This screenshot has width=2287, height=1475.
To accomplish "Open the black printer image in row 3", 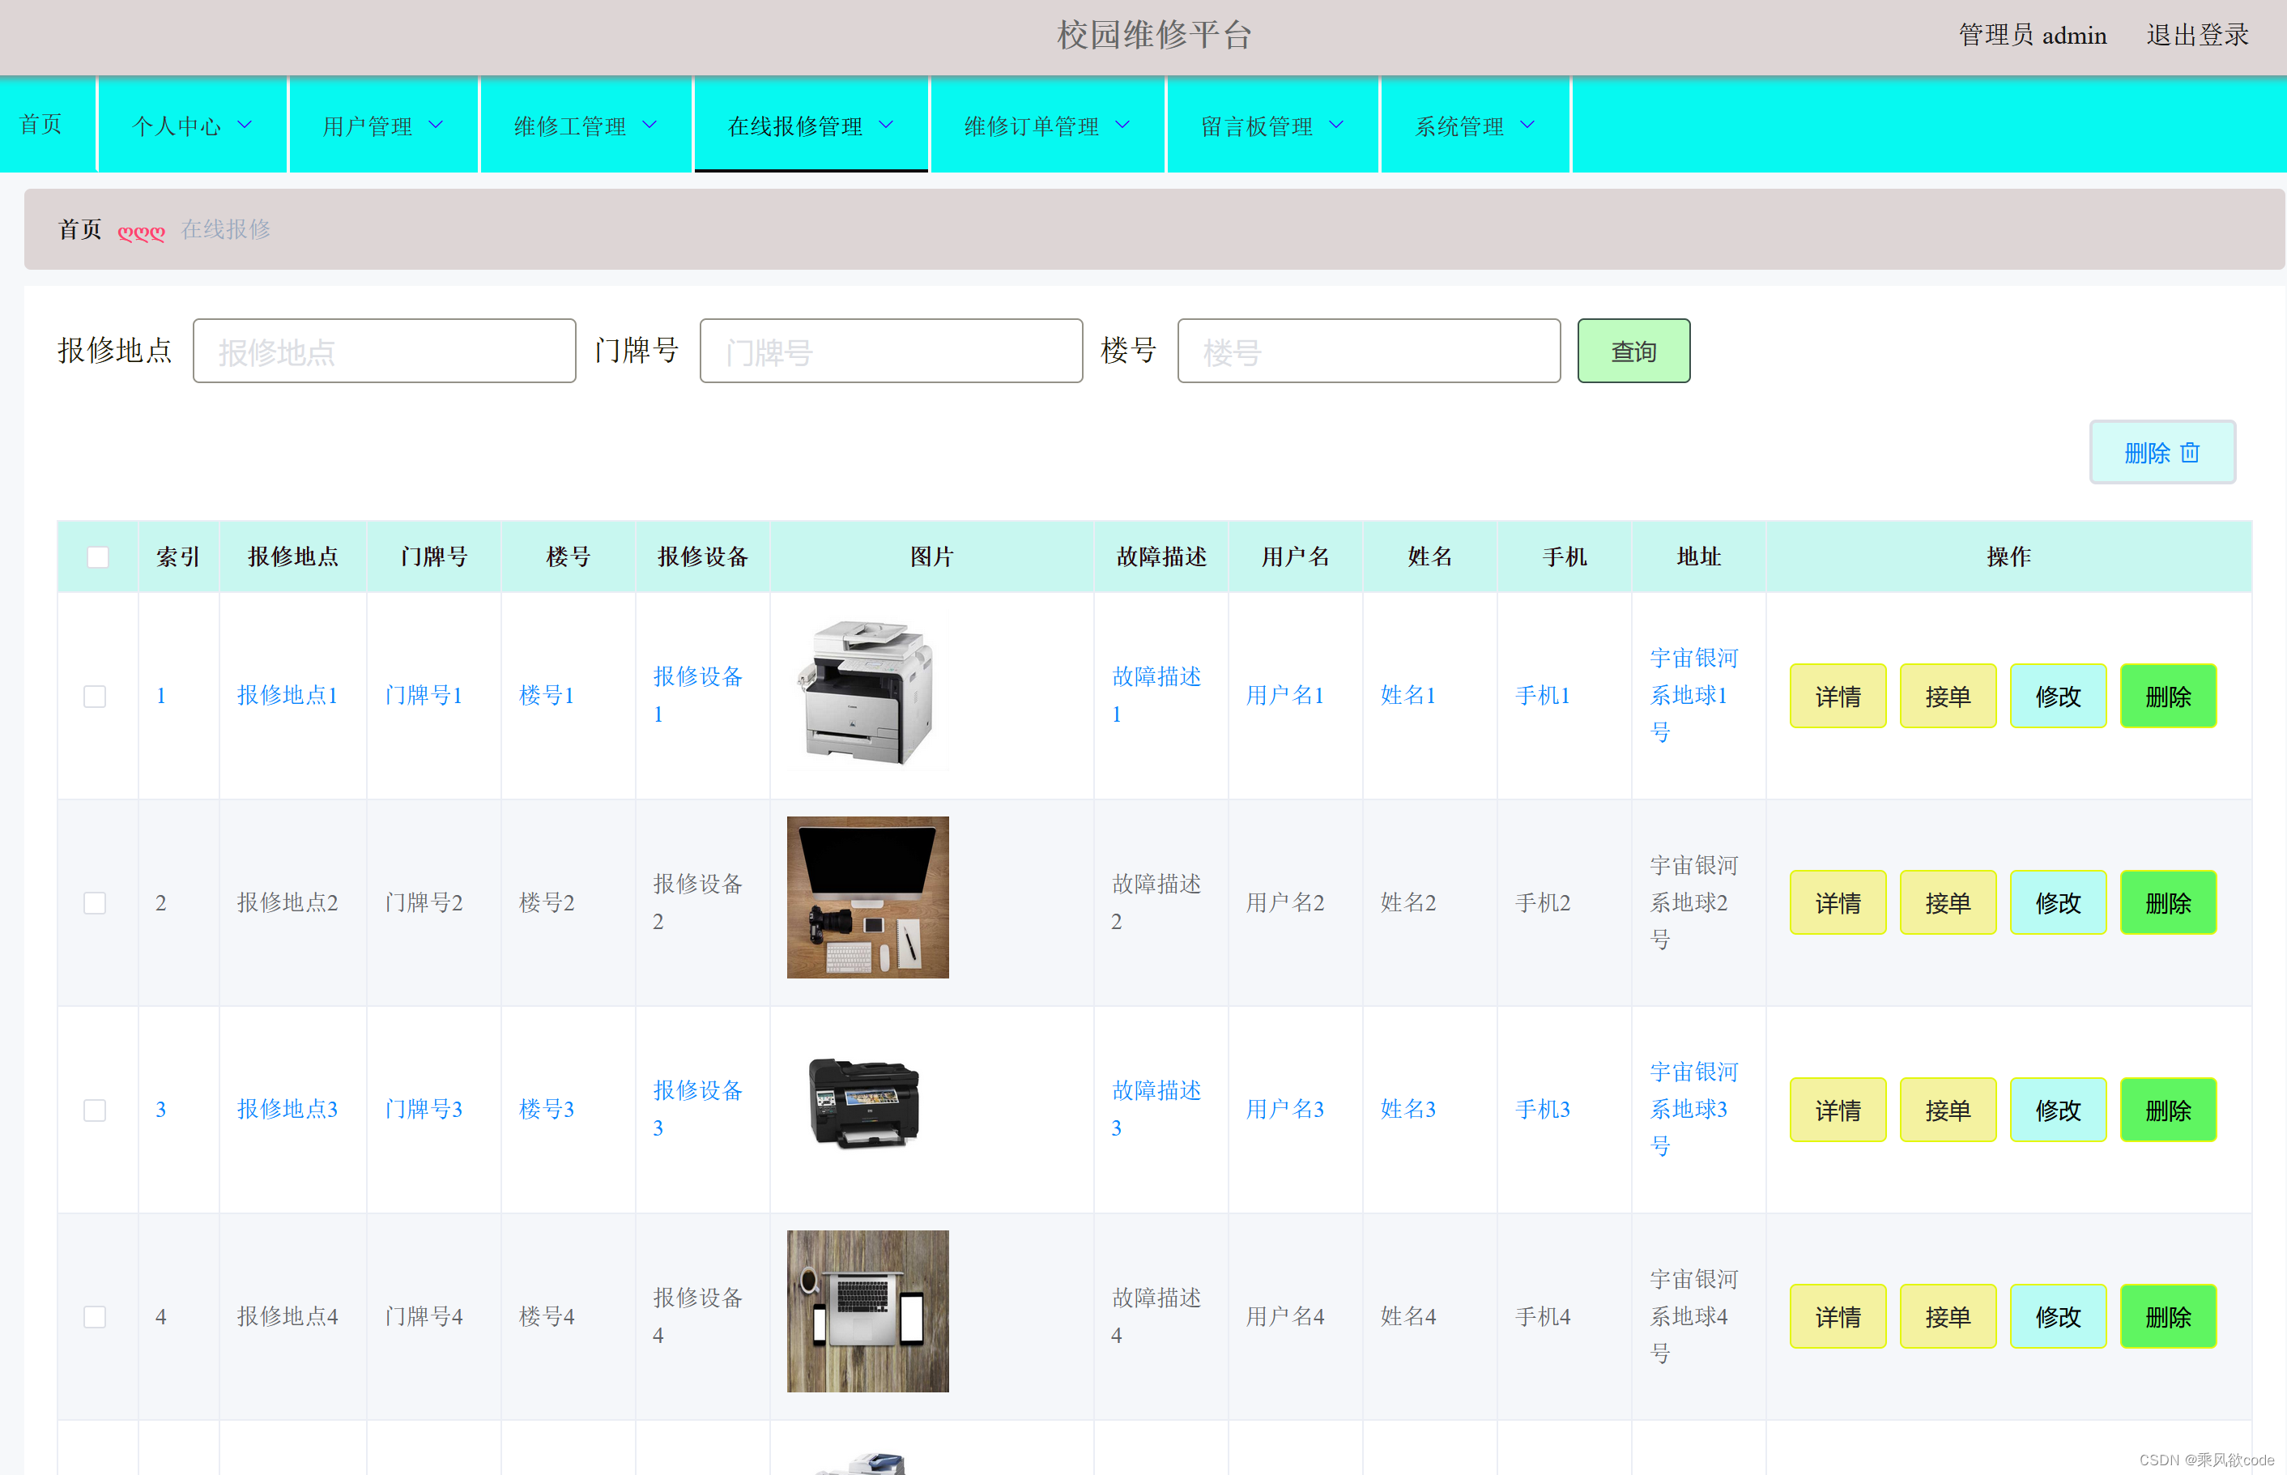I will coord(864,1103).
